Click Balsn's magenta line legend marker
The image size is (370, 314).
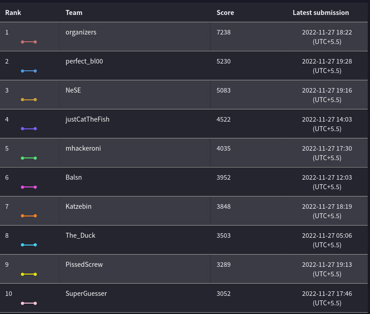pos(29,187)
